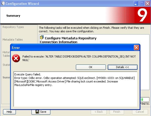Collapse the error details with Details <<
Image resolution: width=151 pixels, height=116 pixels.
click(x=123, y=67)
